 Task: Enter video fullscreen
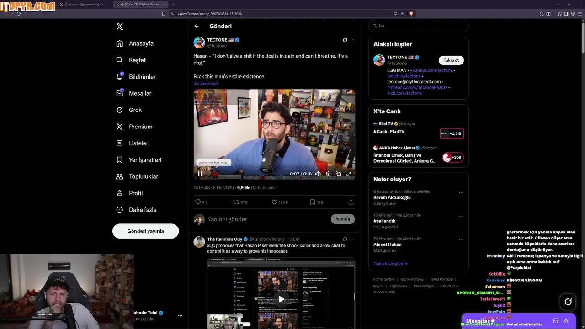[349, 174]
